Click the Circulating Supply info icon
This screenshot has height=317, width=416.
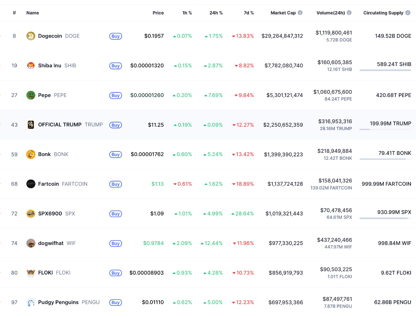[408, 13]
